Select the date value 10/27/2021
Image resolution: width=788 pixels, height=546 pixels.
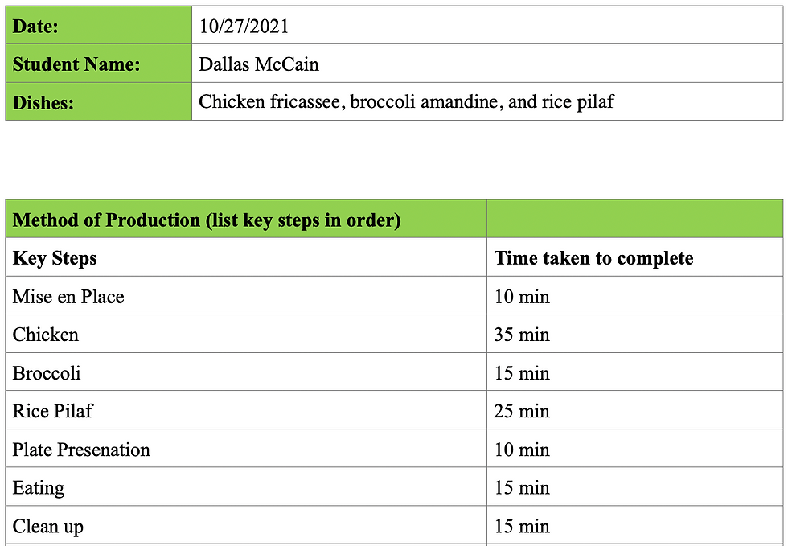coord(244,26)
